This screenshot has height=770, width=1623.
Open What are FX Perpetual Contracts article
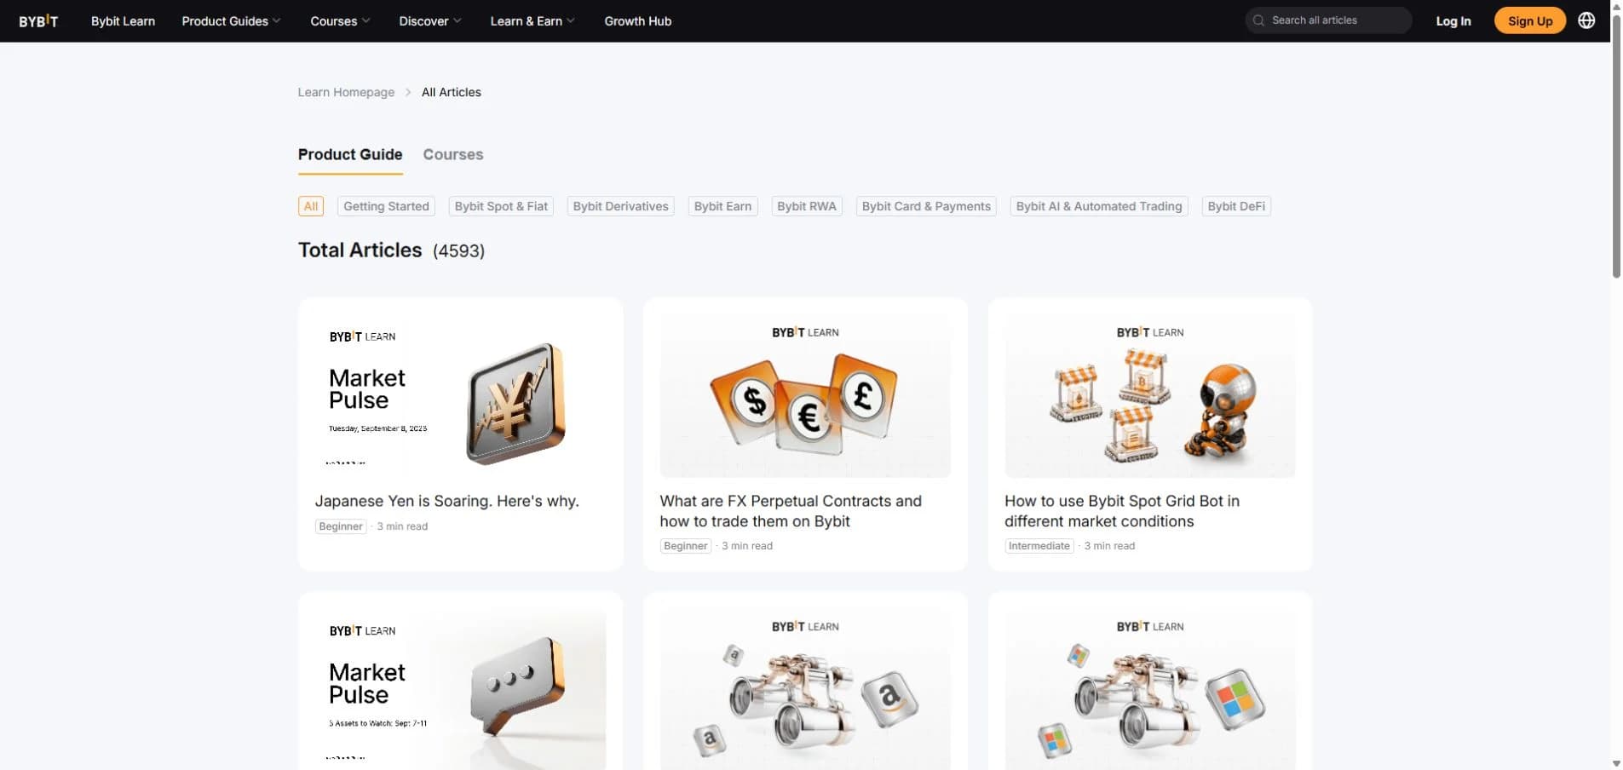coord(791,511)
